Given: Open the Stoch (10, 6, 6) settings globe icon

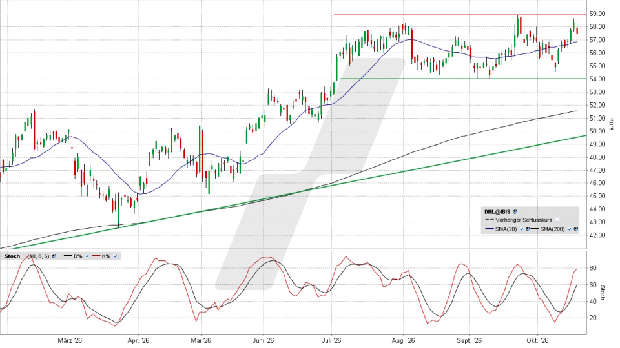Looking at the screenshot, I should pyautogui.click(x=54, y=256).
